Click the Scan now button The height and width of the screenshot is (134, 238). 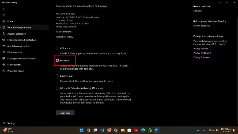coord(65,113)
